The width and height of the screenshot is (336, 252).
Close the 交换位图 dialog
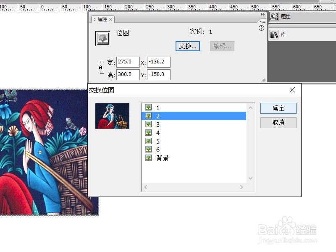pyautogui.click(x=292, y=90)
